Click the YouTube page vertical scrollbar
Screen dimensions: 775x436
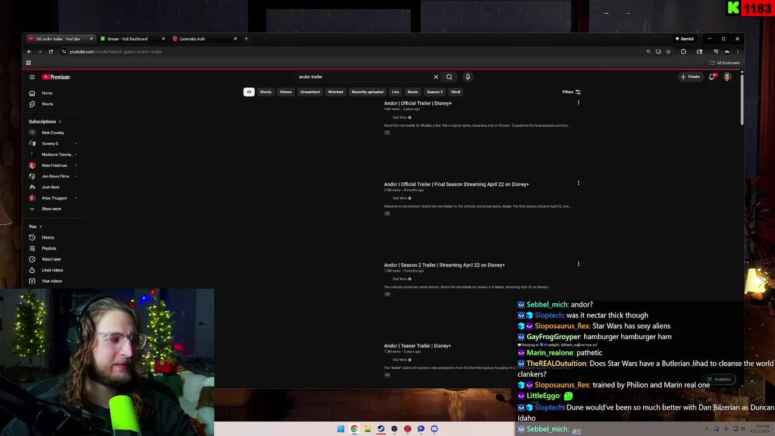click(x=742, y=100)
